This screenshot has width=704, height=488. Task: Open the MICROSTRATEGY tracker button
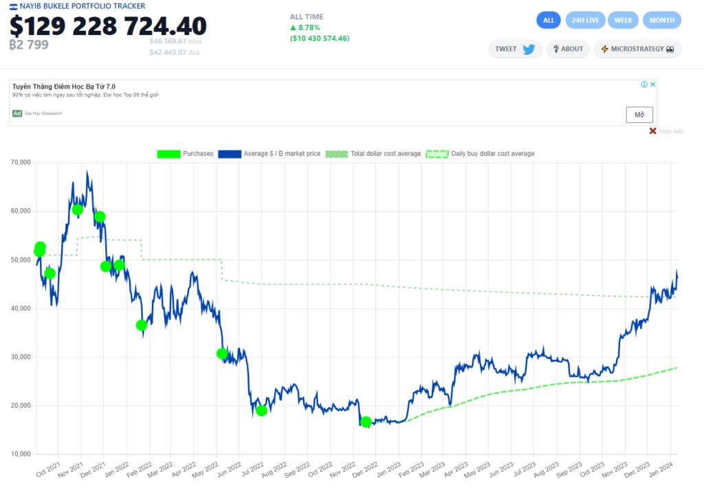637,49
